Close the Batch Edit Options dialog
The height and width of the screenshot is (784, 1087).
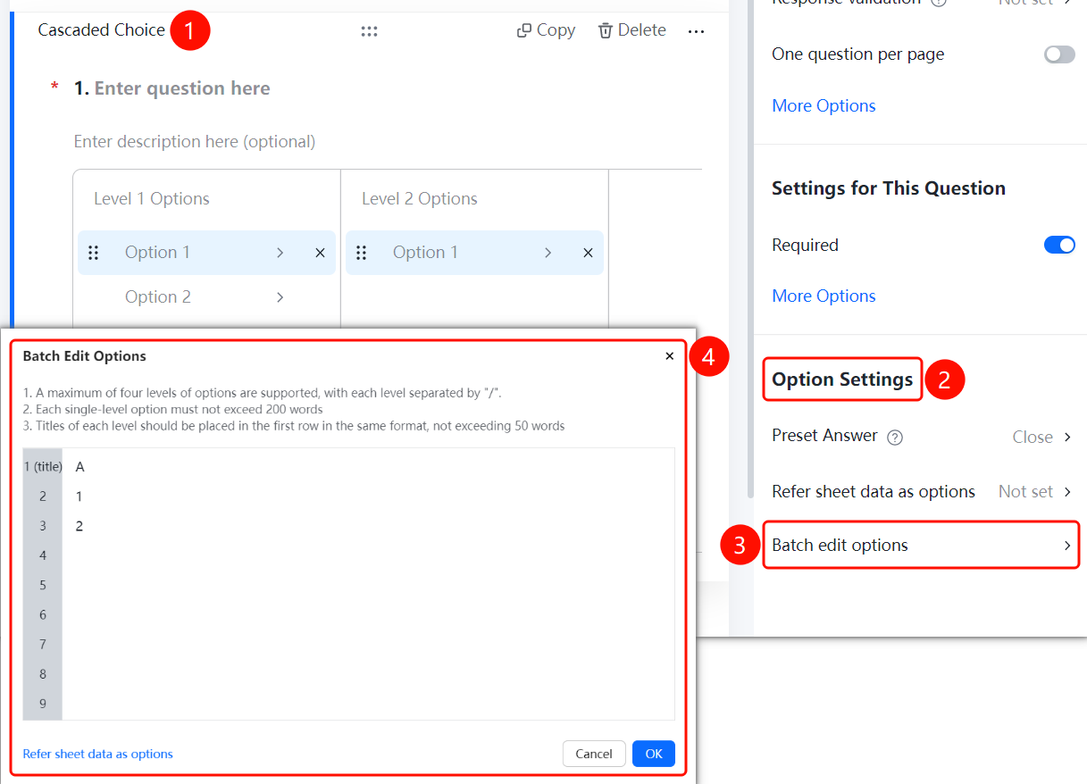click(x=669, y=356)
